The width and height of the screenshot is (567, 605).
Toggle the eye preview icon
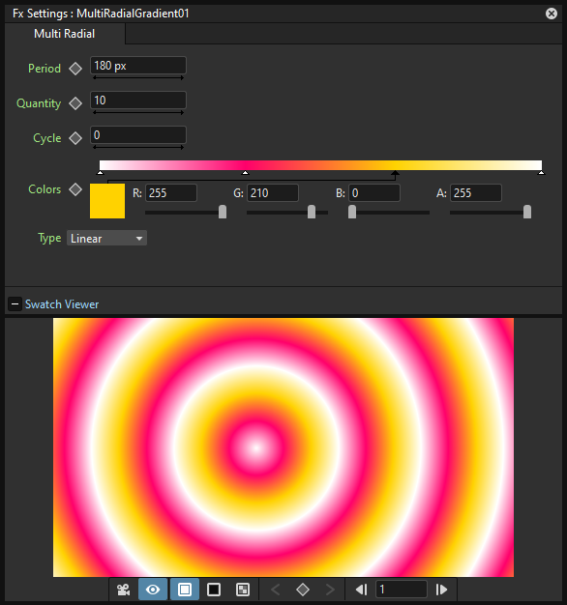[153, 590]
